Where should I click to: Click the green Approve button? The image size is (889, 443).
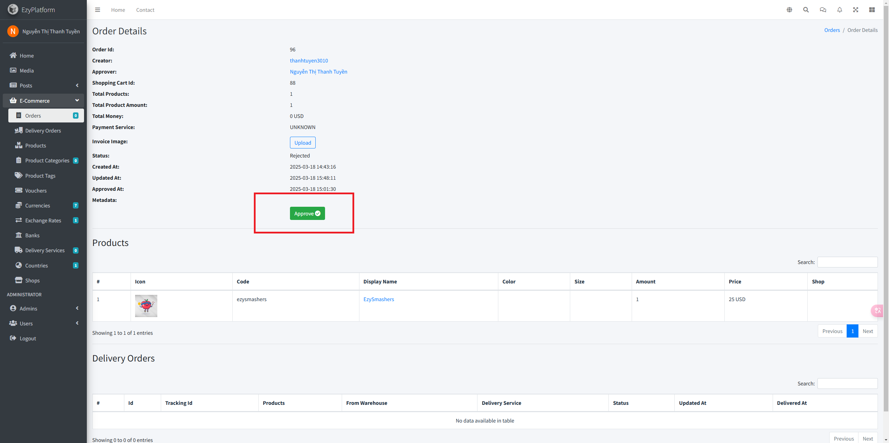click(307, 213)
